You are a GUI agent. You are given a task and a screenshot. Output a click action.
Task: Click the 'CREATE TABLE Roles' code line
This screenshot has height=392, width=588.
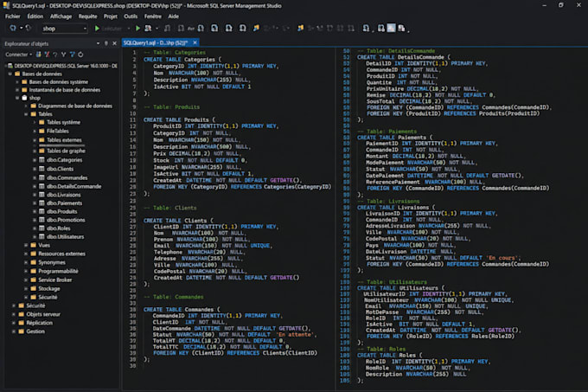click(x=390, y=356)
